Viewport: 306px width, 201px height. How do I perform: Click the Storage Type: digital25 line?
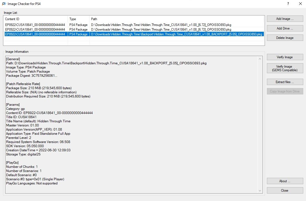[x=23, y=154]
